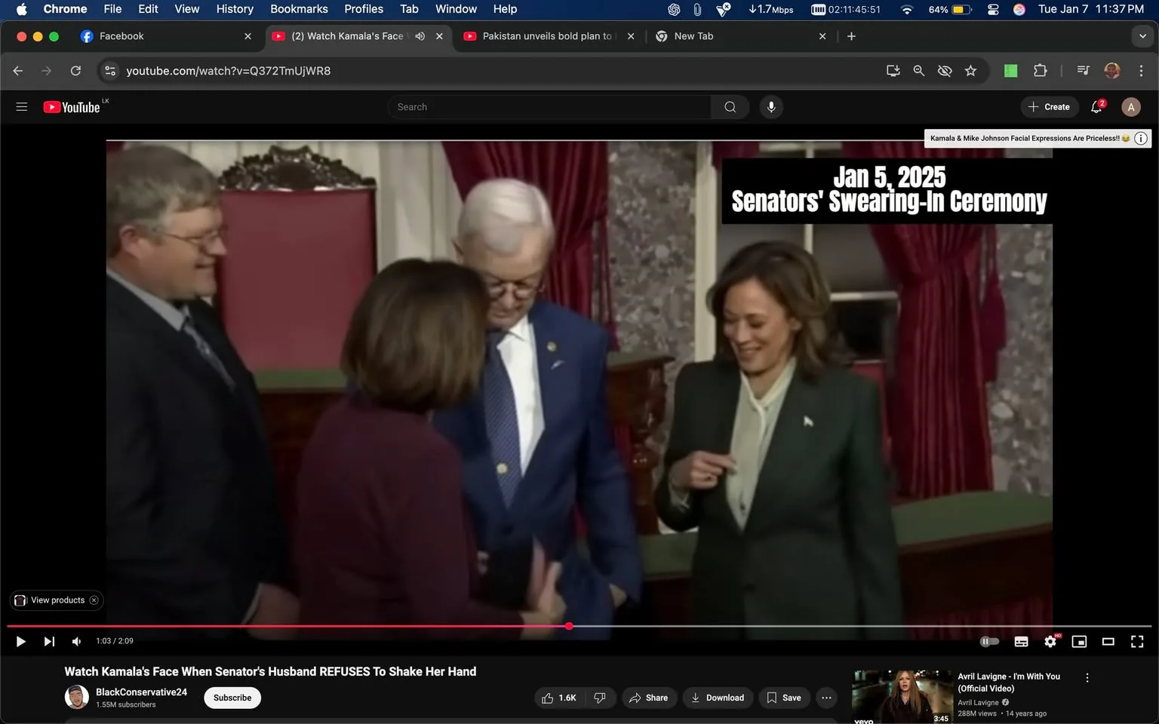Open the video options three-dot menu
1159x724 pixels.
[x=826, y=698]
